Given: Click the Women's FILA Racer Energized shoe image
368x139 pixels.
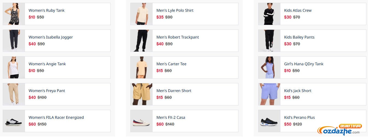Looking at the screenshot, I should [14, 121].
